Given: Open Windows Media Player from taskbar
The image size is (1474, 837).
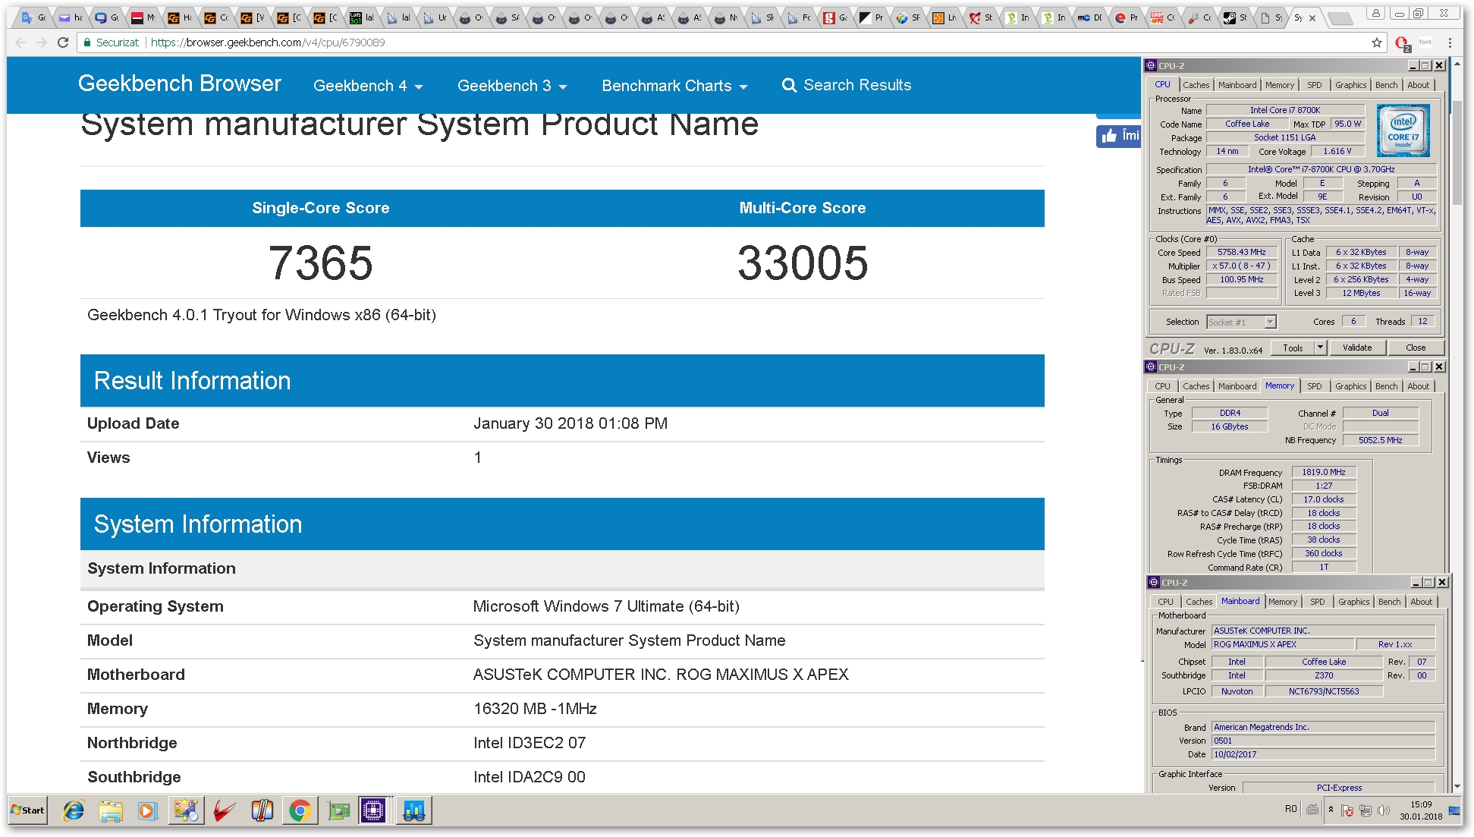Looking at the screenshot, I should click(x=147, y=810).
